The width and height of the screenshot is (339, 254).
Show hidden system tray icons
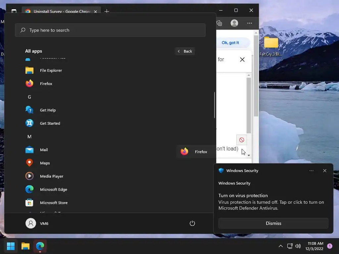[281, 246]
